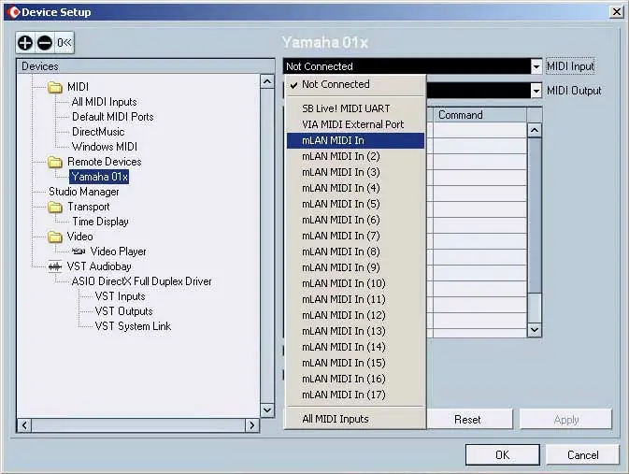Viewport: 629px width, 474px height.
Task: Select ASIO DirectX Full Duplex Driver
Action: [142, 281]
